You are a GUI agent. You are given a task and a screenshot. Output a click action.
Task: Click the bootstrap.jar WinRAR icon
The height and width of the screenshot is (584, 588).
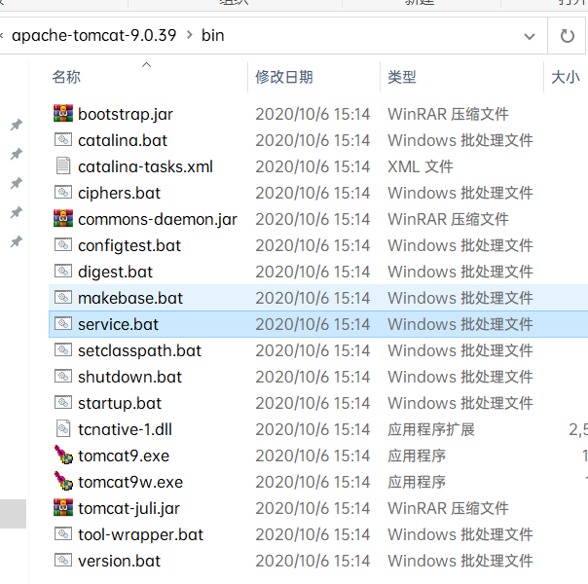[63, 113]
